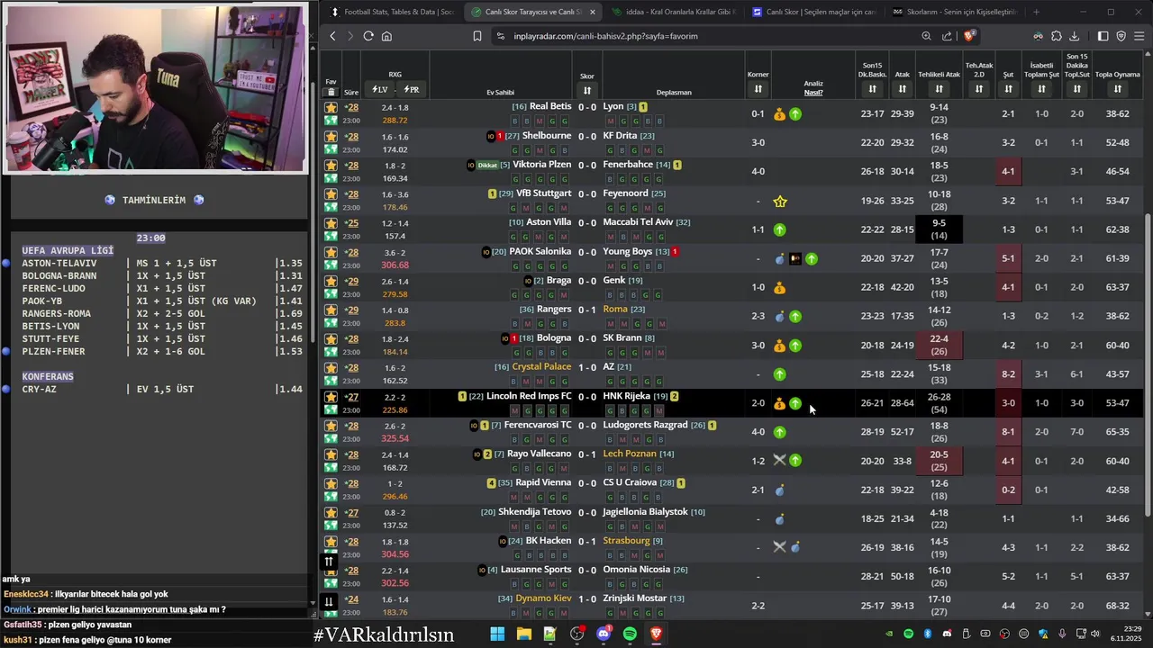Image resolution: width=1153 pixels, height=648 pixels.
Task: Click green up-arrow analysis icon in Lyon row
Action: [795, 114]
